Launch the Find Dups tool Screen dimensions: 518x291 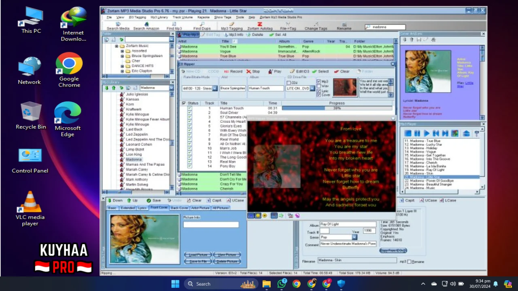202,26
